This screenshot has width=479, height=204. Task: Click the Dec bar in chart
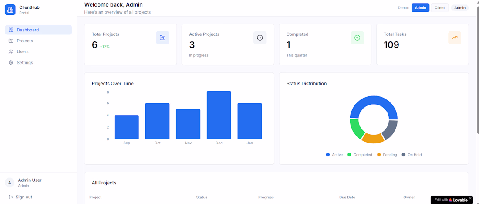coord(219,116)
